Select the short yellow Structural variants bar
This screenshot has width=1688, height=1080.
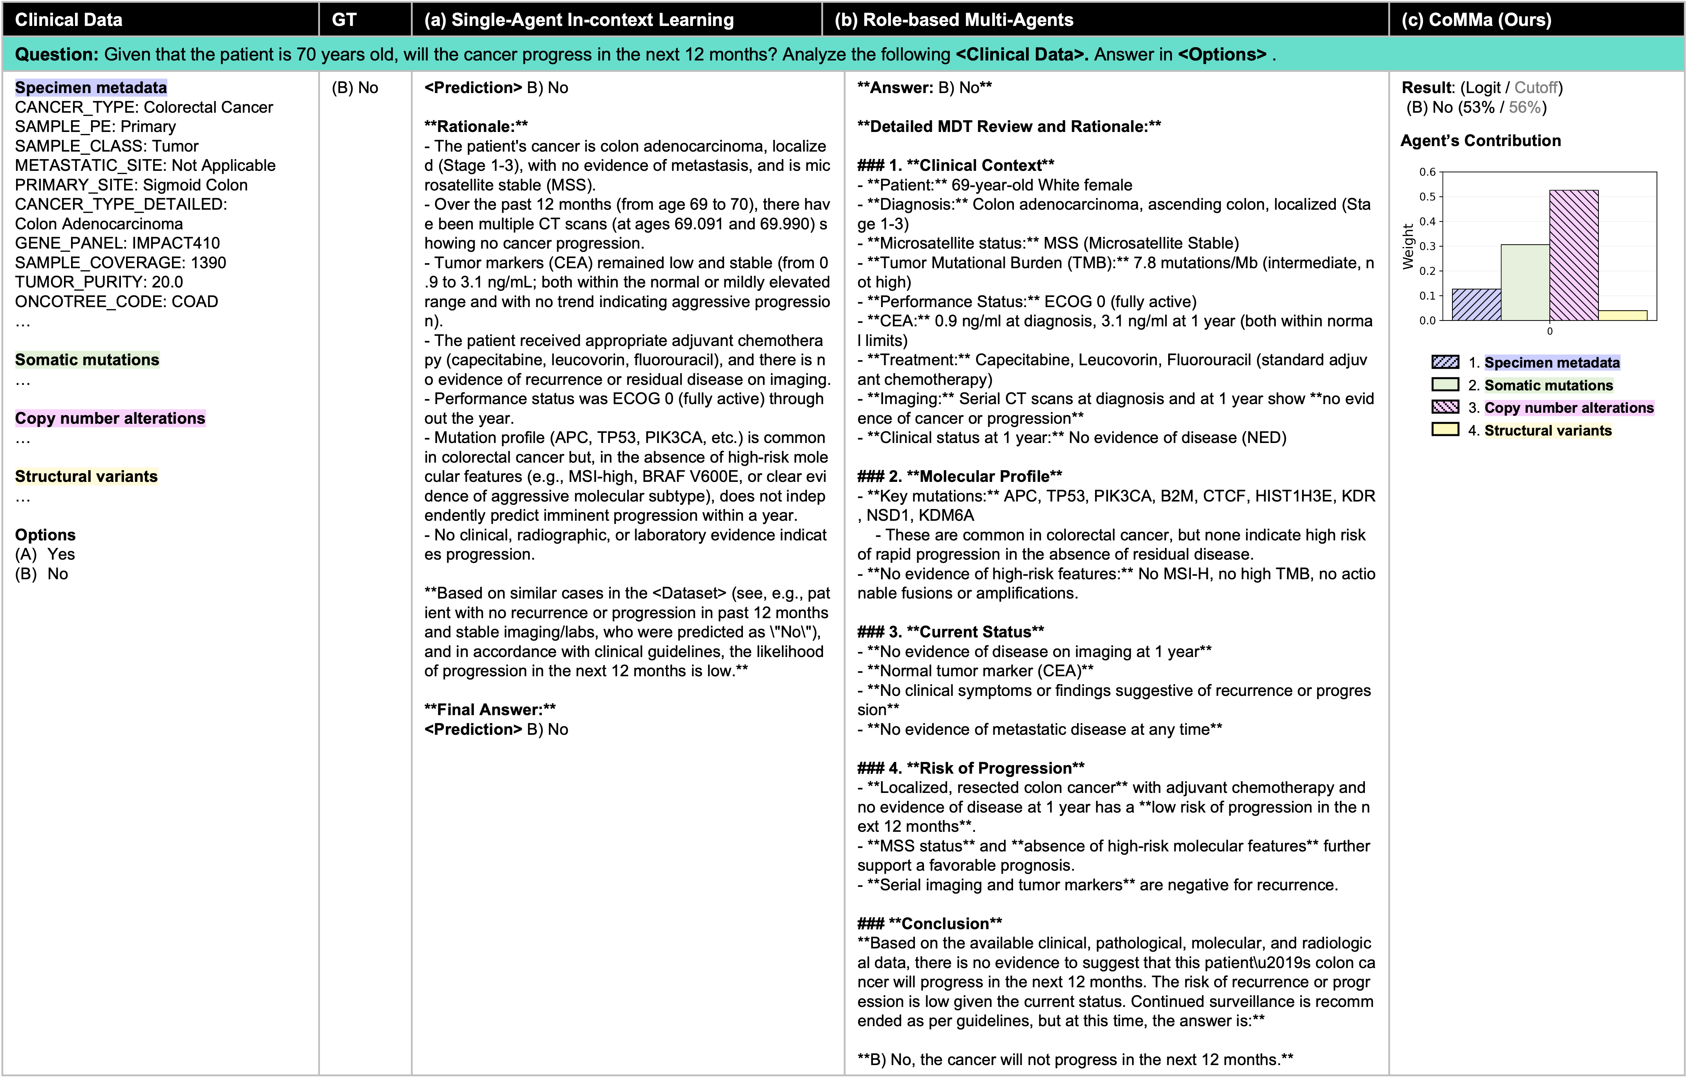pyautogui.click(x=1622, y=316)
